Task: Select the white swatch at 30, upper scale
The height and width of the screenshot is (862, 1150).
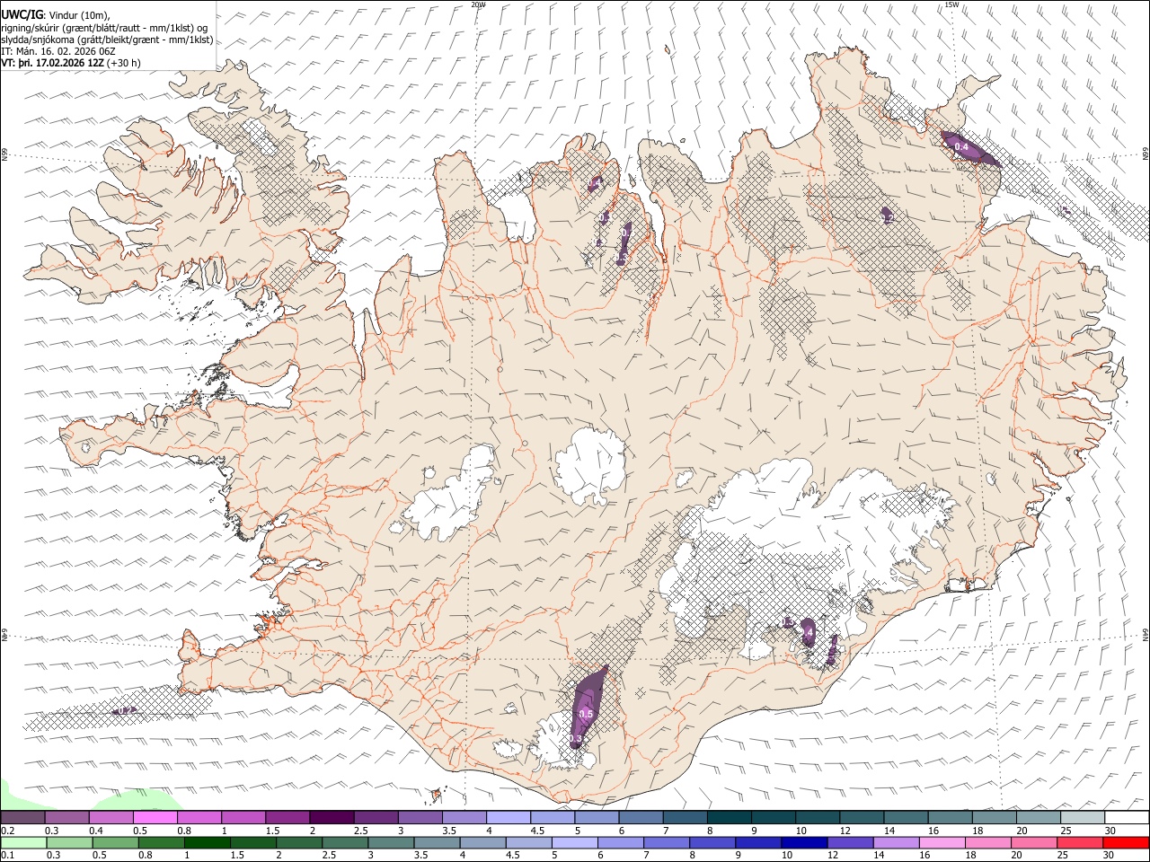Action: click(x=1127, y=817)
